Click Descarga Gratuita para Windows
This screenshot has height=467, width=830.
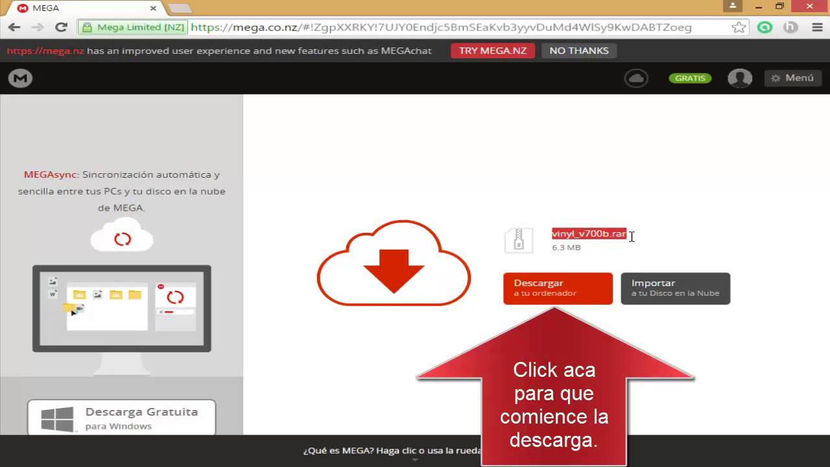[x=121, y=418]
